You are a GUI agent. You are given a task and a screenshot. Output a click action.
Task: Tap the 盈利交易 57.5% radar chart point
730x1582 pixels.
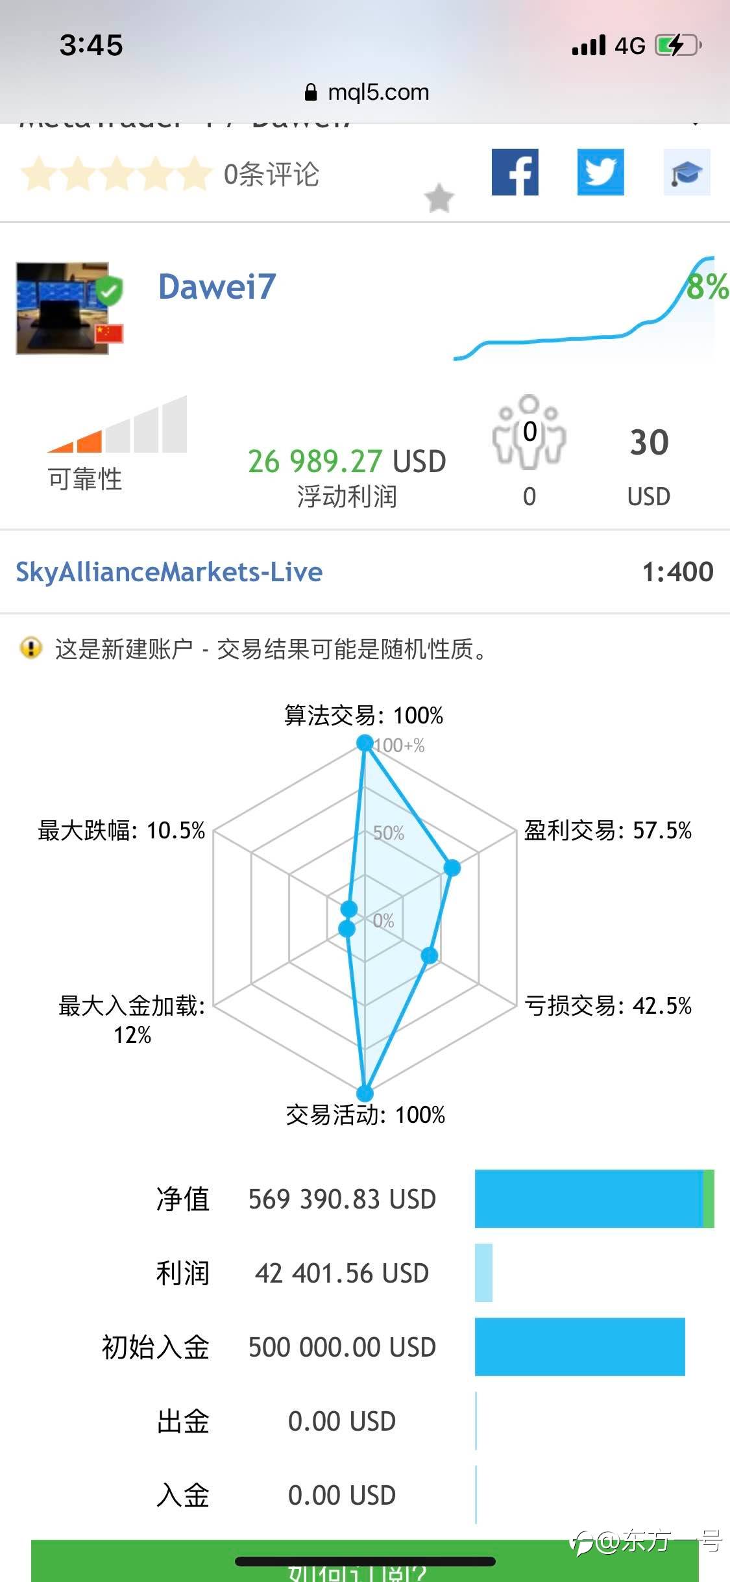click(x=452, y=867)
